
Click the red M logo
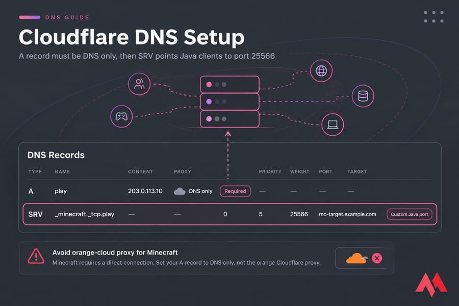431,284
